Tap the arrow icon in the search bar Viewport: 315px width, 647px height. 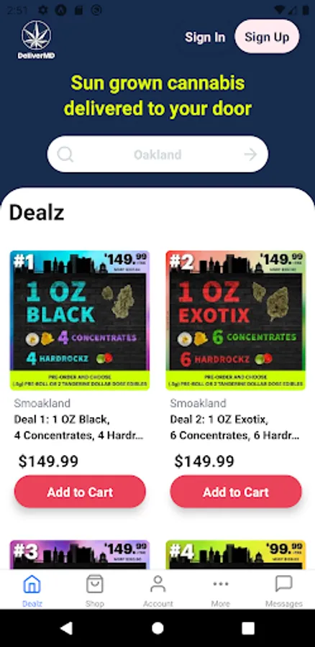click(x=250, y=155)
